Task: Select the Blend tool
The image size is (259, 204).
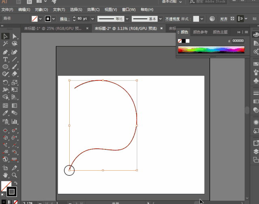Action: pyautogui.click(x=15, y=113)
